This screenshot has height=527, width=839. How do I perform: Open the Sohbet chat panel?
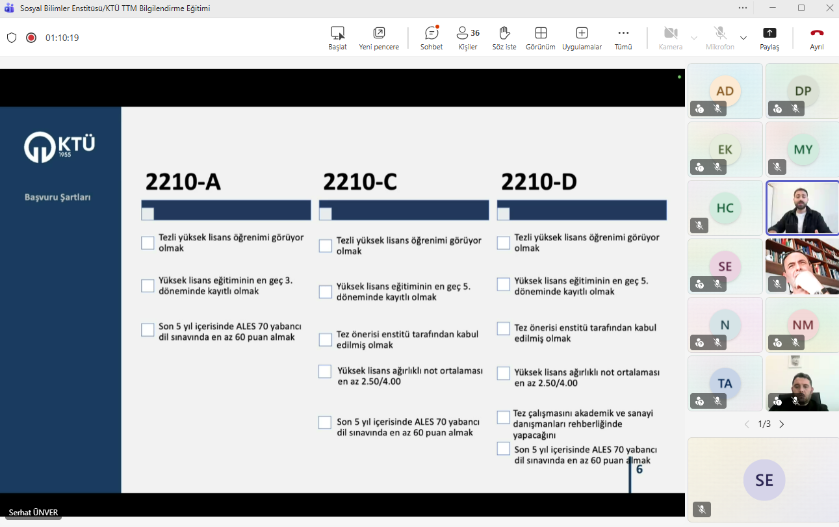[432, 38]
